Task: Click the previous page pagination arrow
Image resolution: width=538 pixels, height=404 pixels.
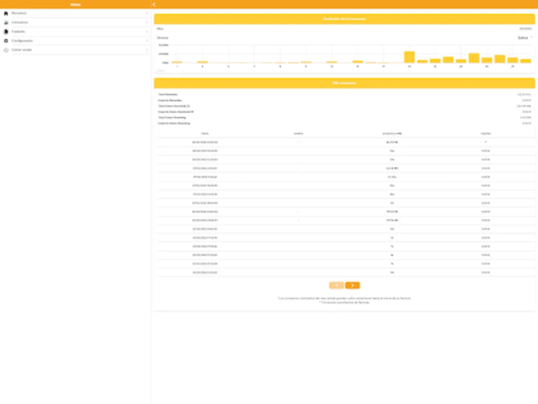Action: pyautogui.click(x=336, y=285)
